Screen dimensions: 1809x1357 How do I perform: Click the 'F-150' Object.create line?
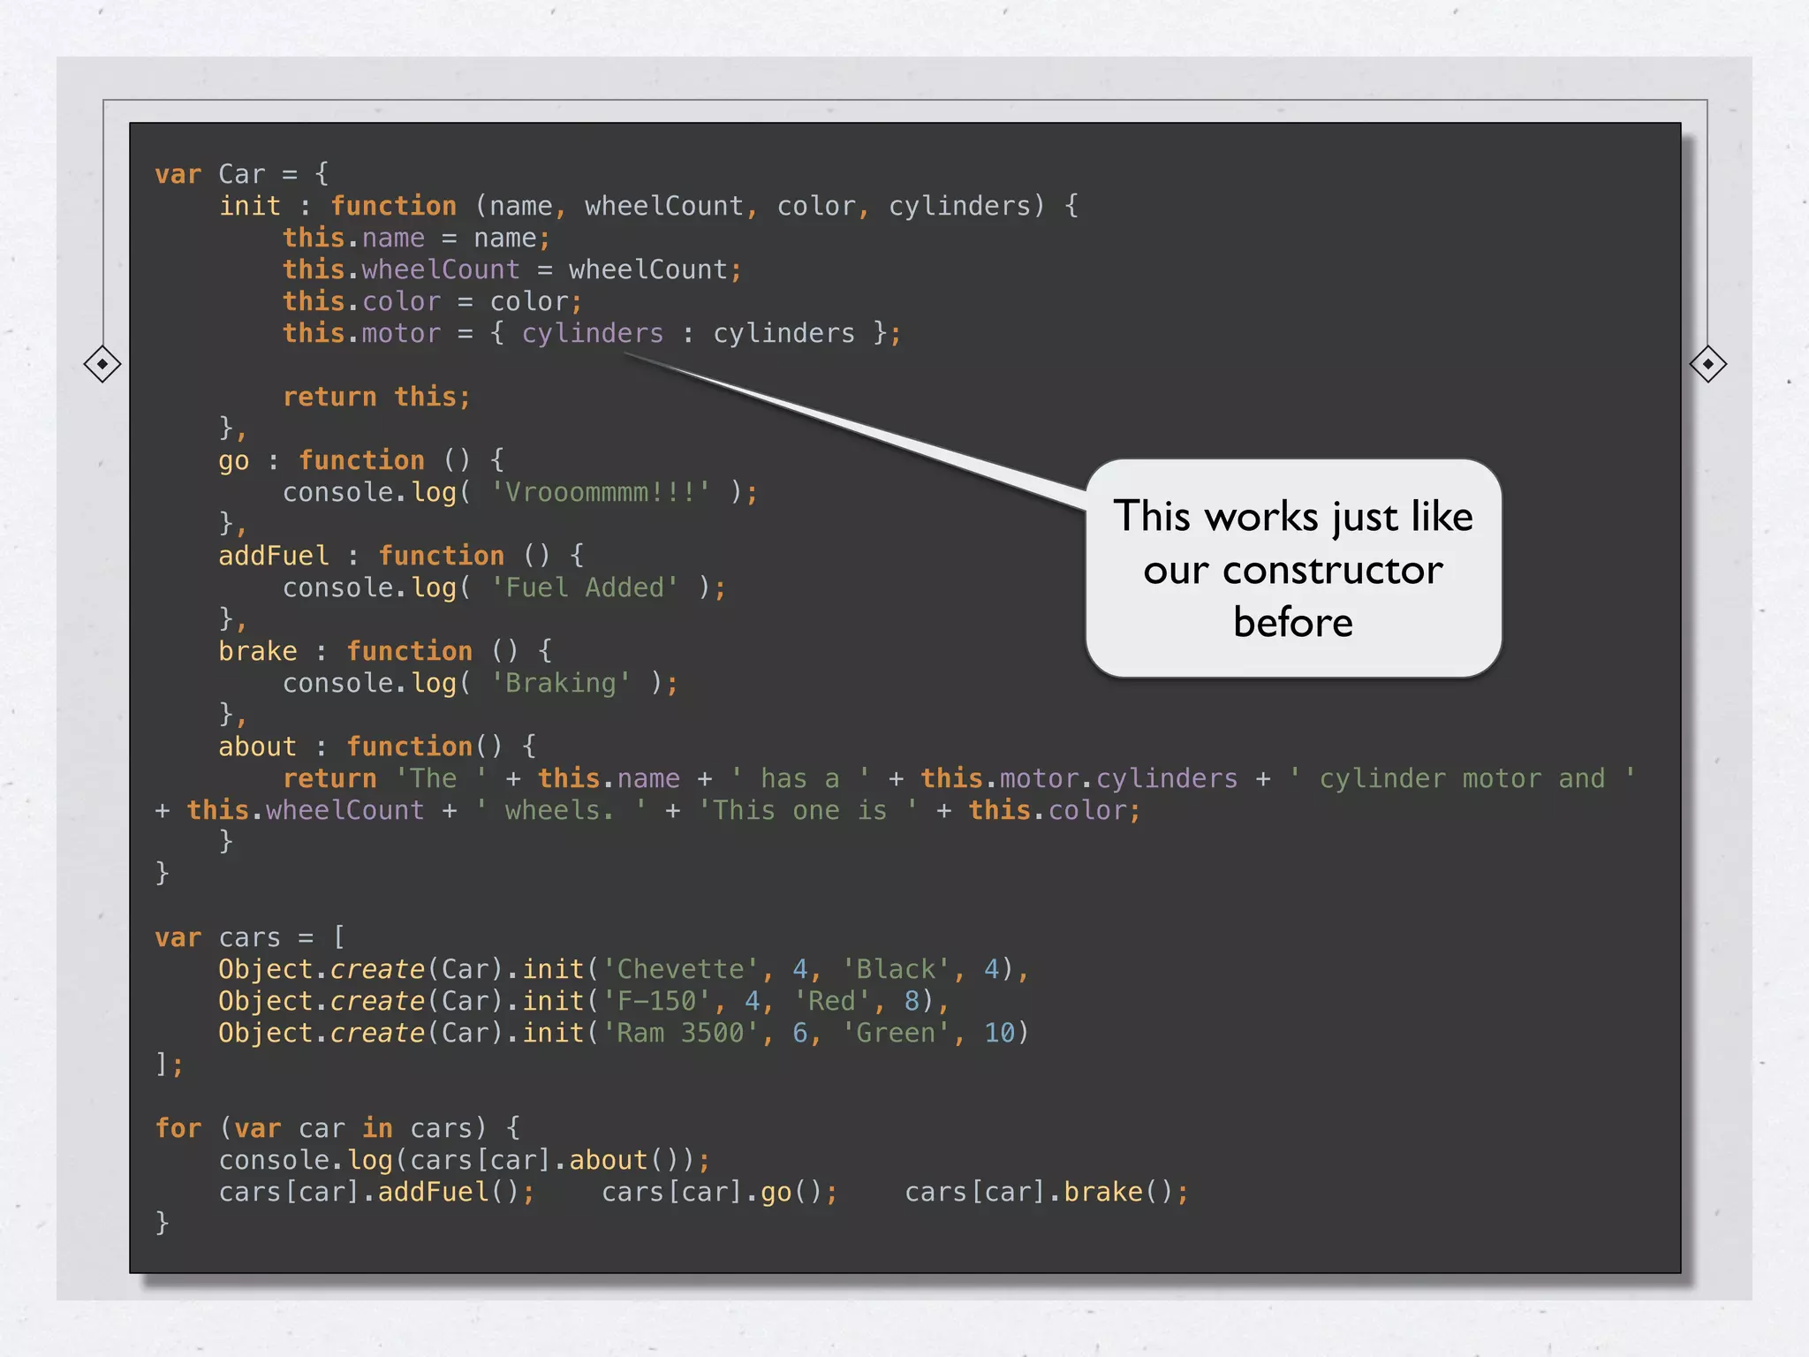(x=583, y=1001)
